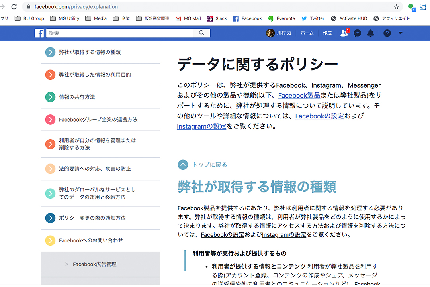
Task: Open the account settings dropdown caret
Action: tap(400, 33)
